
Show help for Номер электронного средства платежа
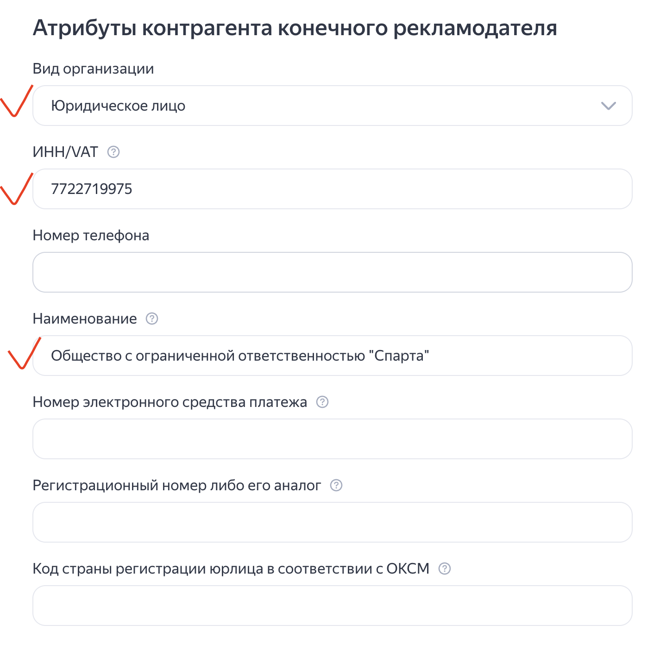[322, 402]
